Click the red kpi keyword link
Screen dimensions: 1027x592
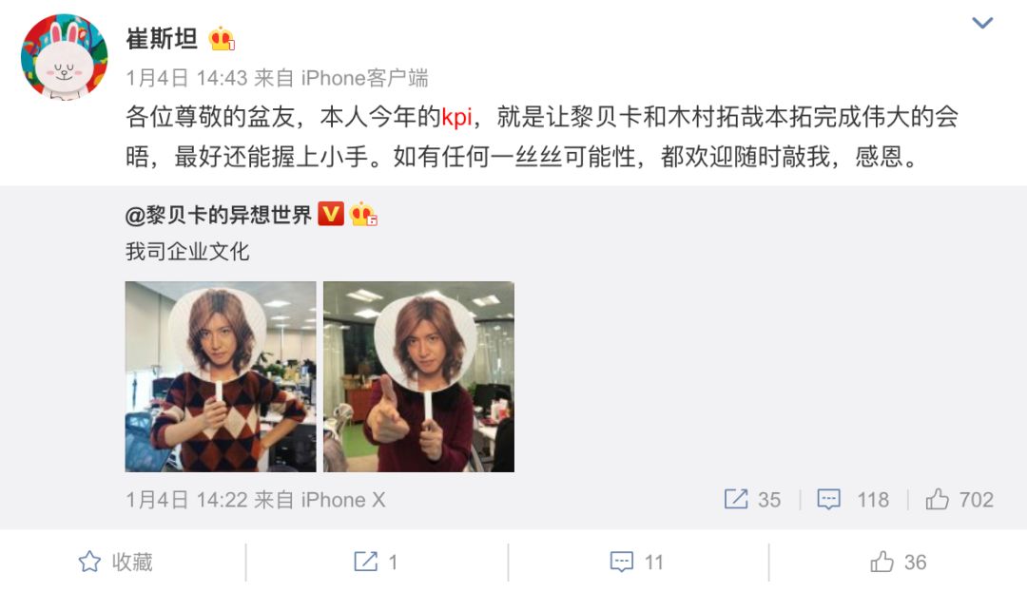click(x=456, y=117)
